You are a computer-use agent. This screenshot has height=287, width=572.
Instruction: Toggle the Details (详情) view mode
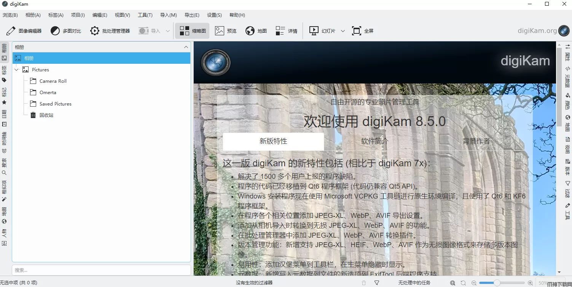(x=286, y=31)
